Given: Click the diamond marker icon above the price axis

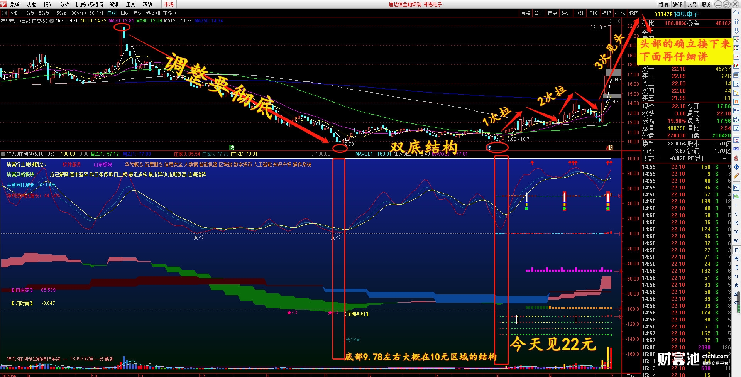Looking at the screenshot, I should [x=611, y=21].
